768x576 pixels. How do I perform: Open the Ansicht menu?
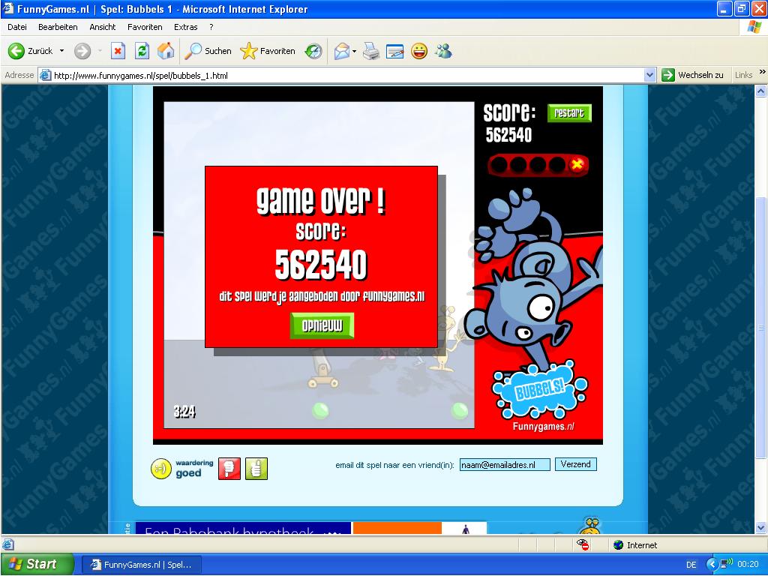coord(102,27)
